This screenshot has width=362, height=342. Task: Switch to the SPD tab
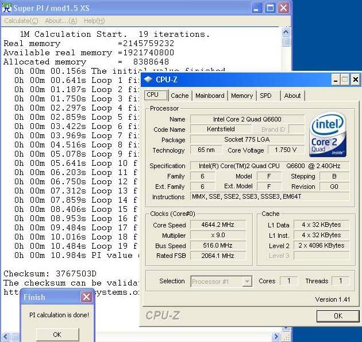coord(268,96)
